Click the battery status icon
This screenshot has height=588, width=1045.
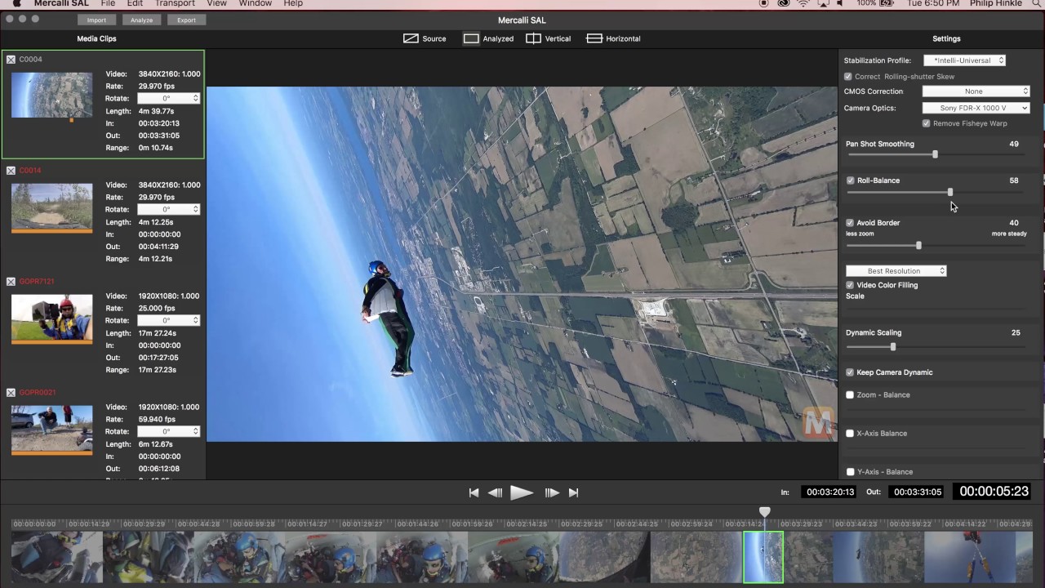pos(885,3)
